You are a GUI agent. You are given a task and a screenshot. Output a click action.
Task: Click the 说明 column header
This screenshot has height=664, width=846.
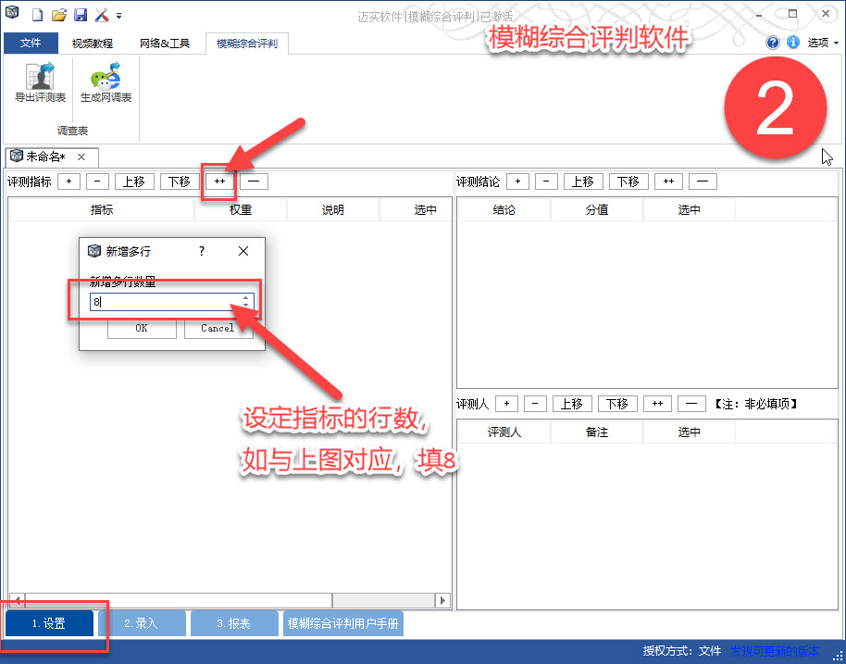tap(333, 210)
